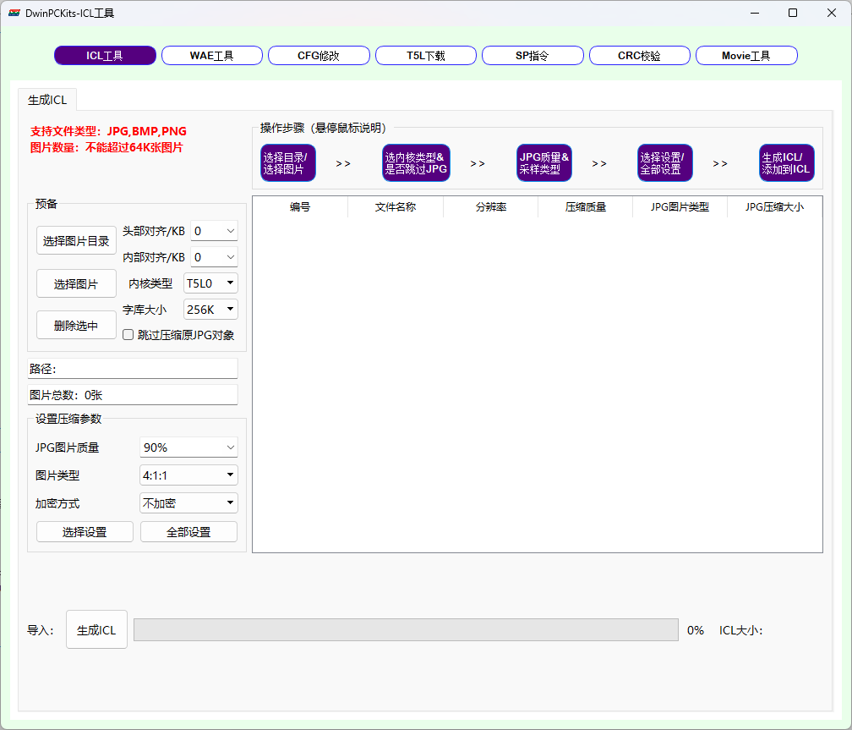Click the ICL generation progress bar

click(x=406, y=630)
